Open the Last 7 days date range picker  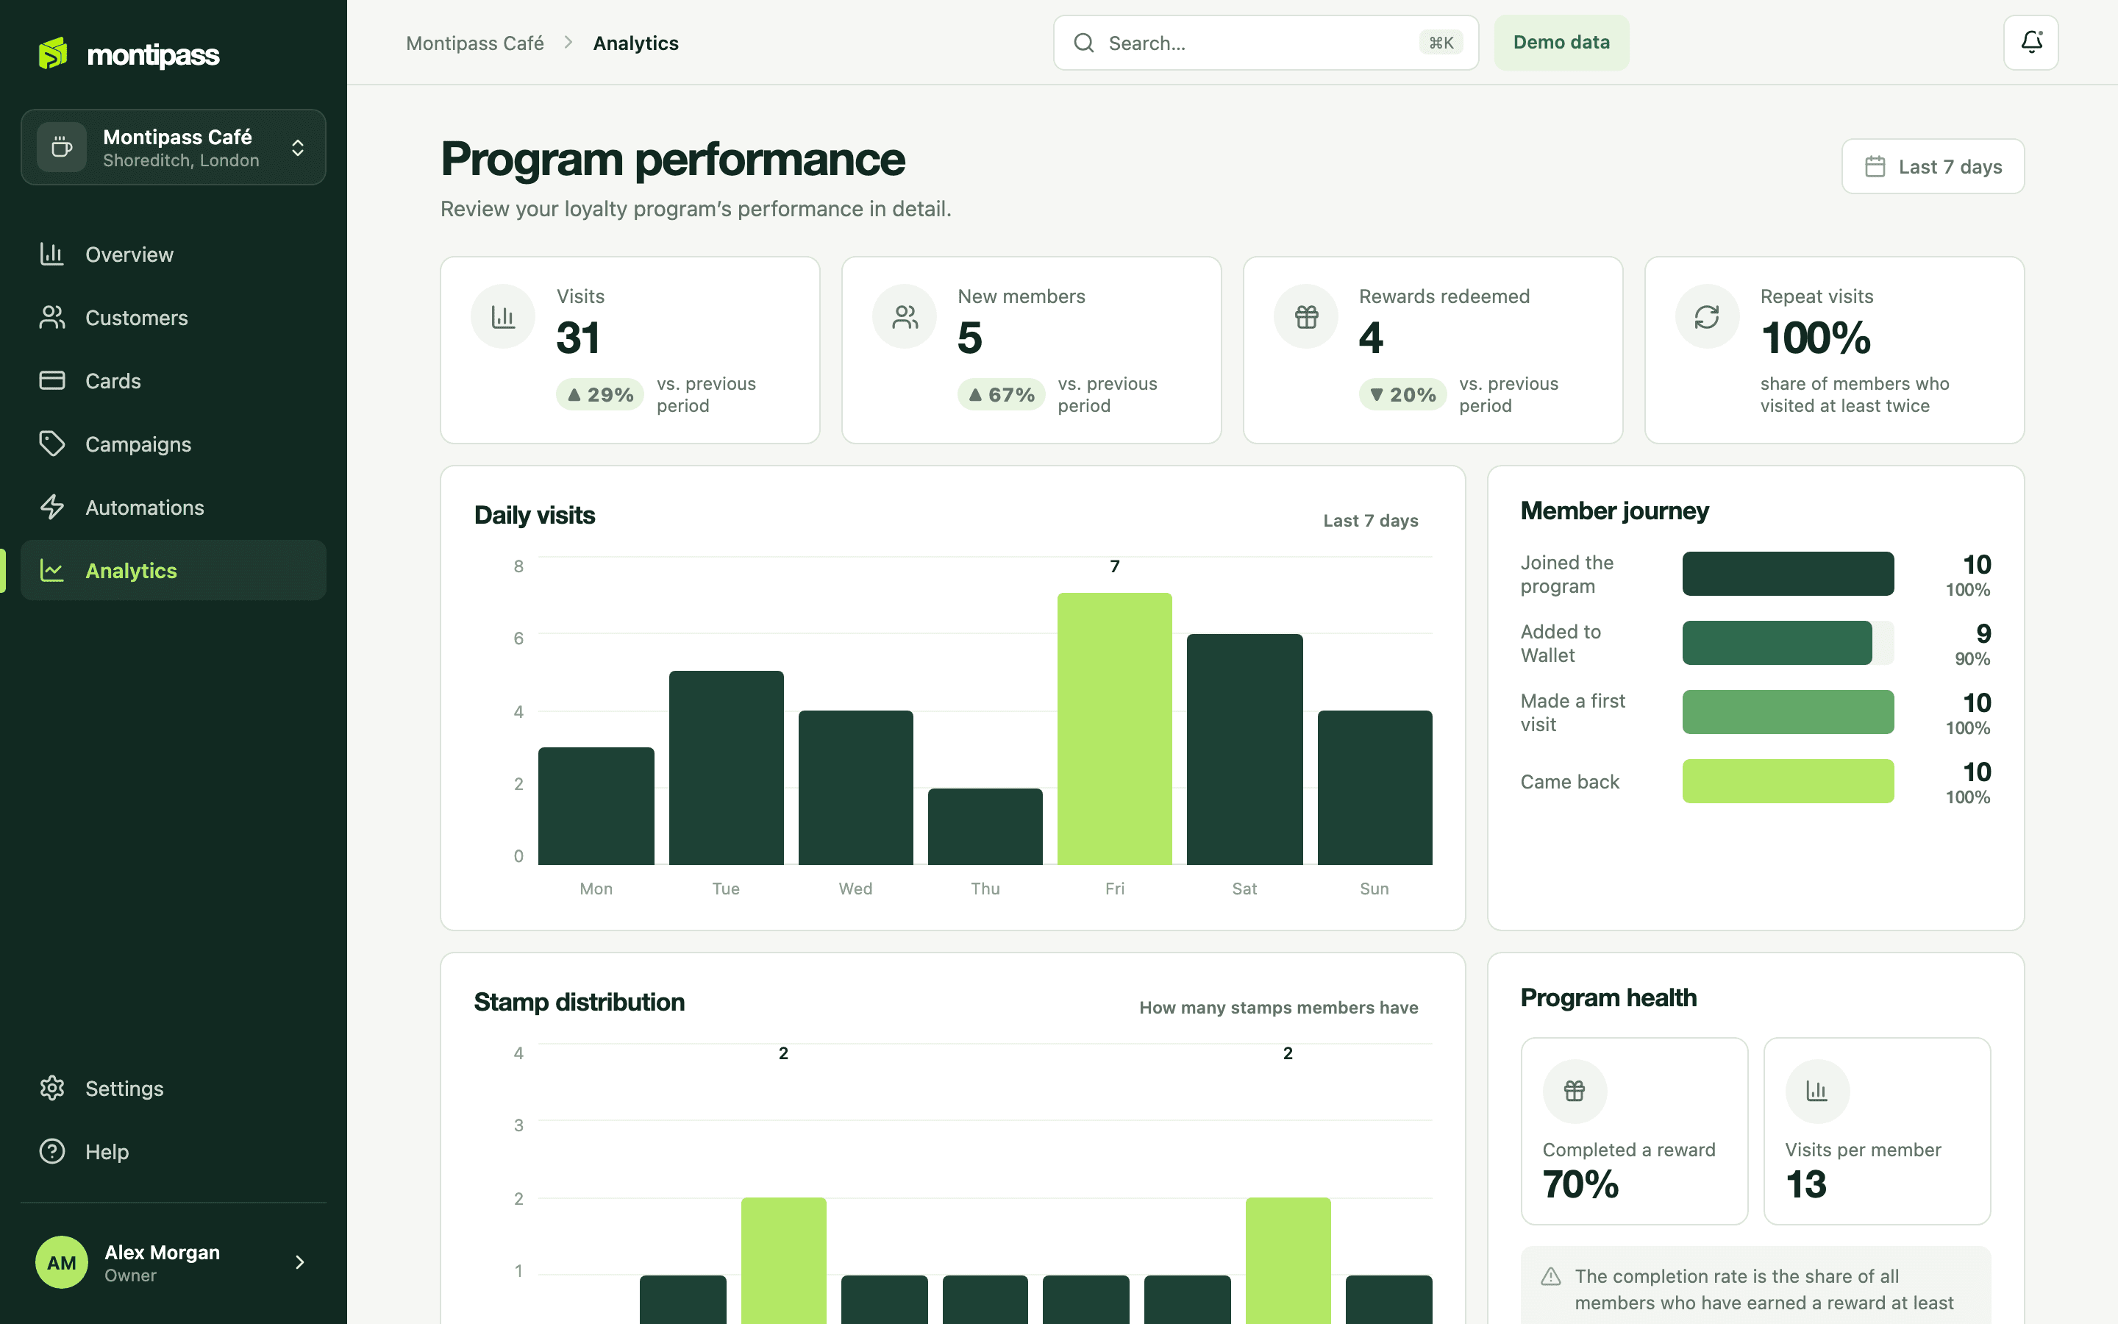[1933, 166]
